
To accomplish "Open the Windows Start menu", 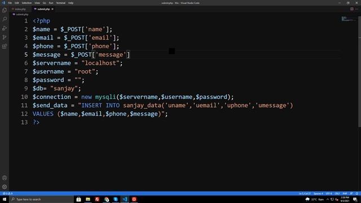I will [5, 199].
